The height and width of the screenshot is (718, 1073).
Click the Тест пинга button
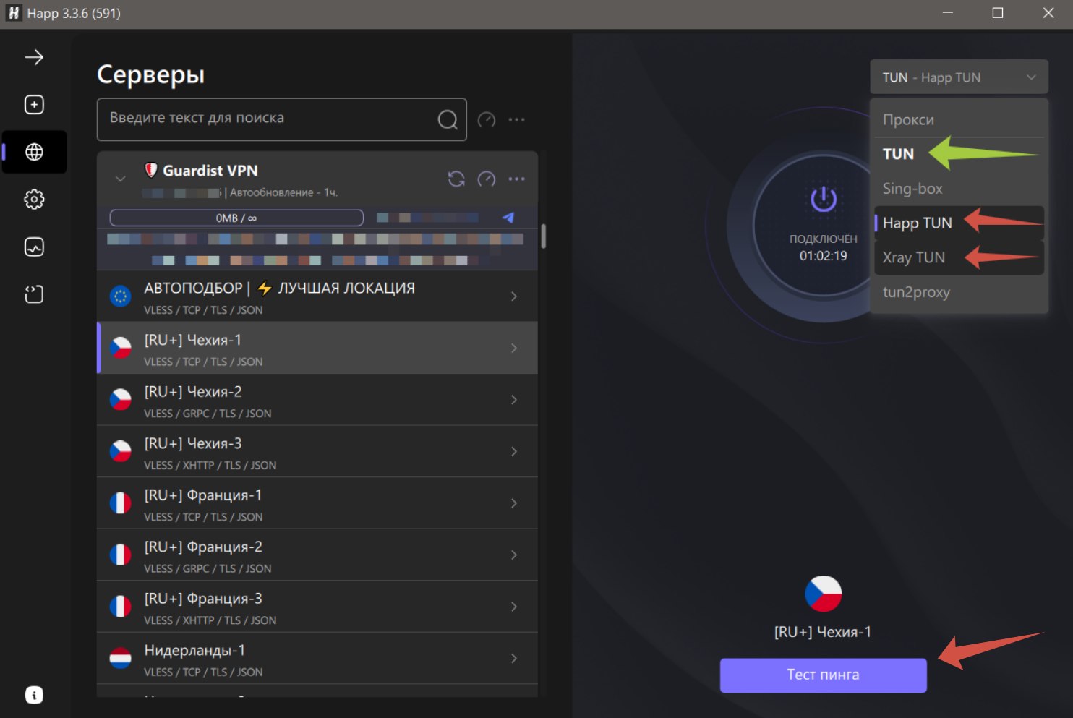coord(823,675)
